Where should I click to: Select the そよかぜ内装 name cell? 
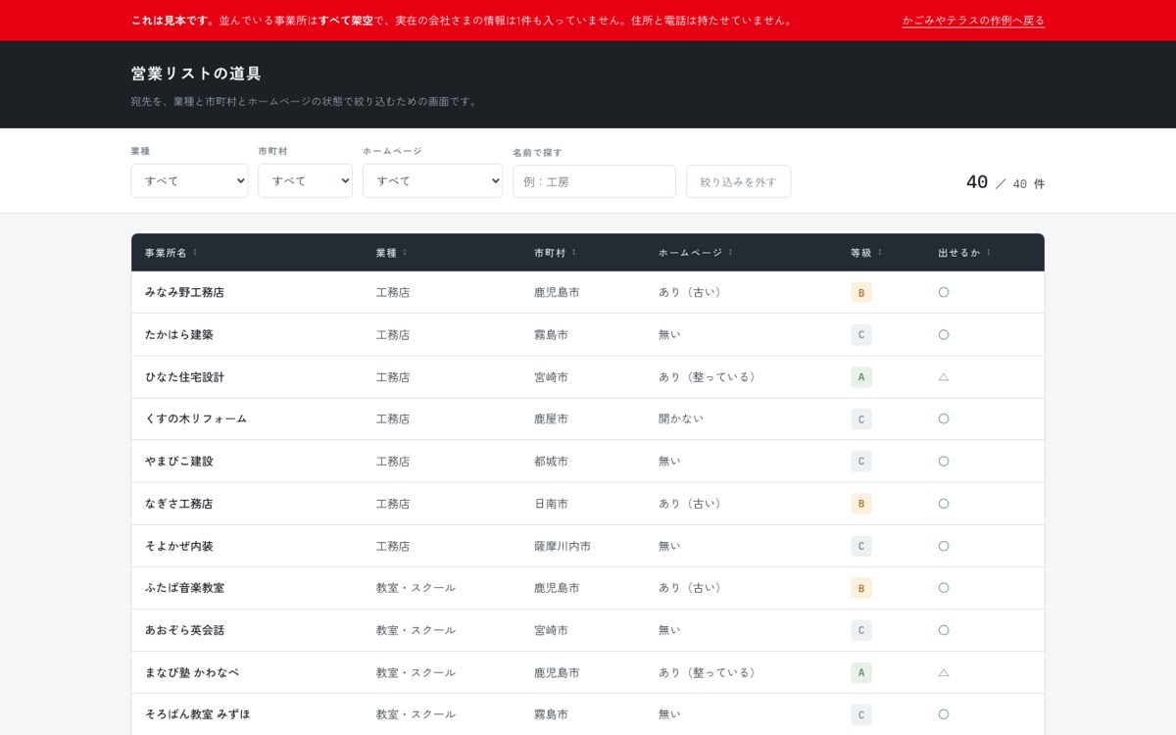(179, 546)
